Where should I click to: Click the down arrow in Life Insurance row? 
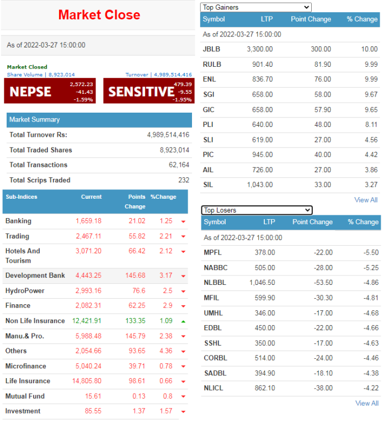point(183,381)
